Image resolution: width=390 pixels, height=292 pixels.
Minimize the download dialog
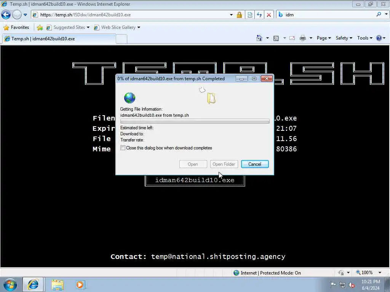[x=241, y=79]
